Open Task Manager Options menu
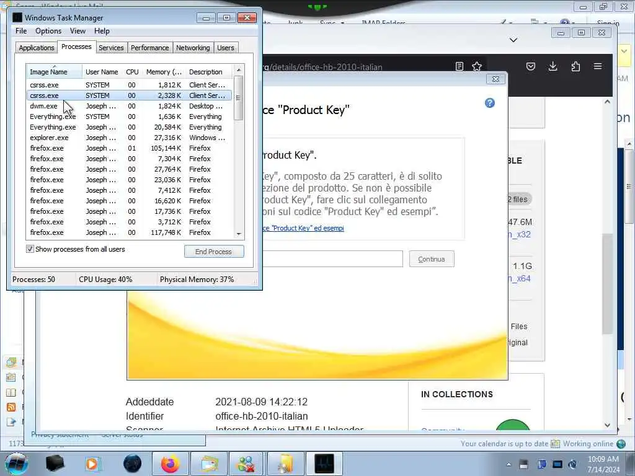 (x=48, y=31)
